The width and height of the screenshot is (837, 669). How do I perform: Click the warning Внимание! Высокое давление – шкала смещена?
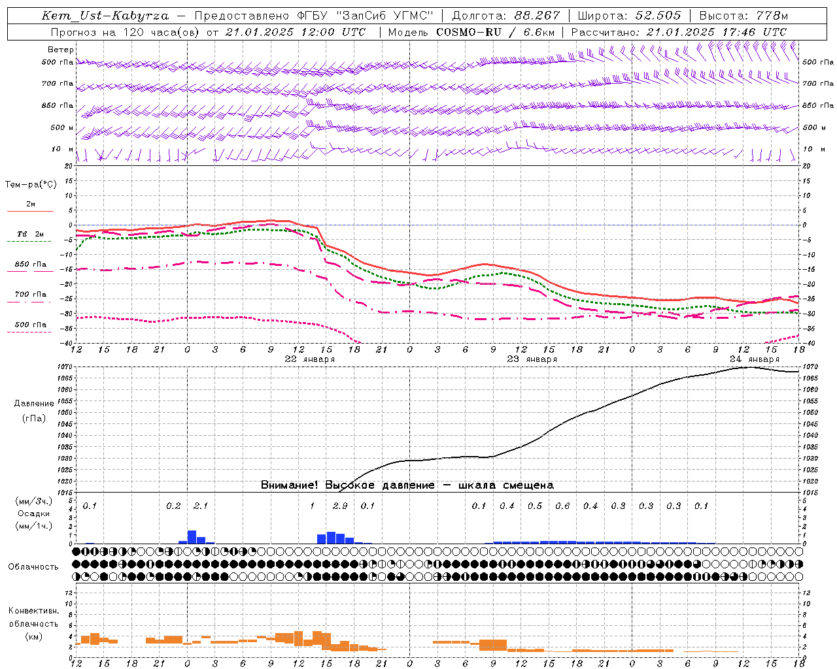click(x=407, y=485)
